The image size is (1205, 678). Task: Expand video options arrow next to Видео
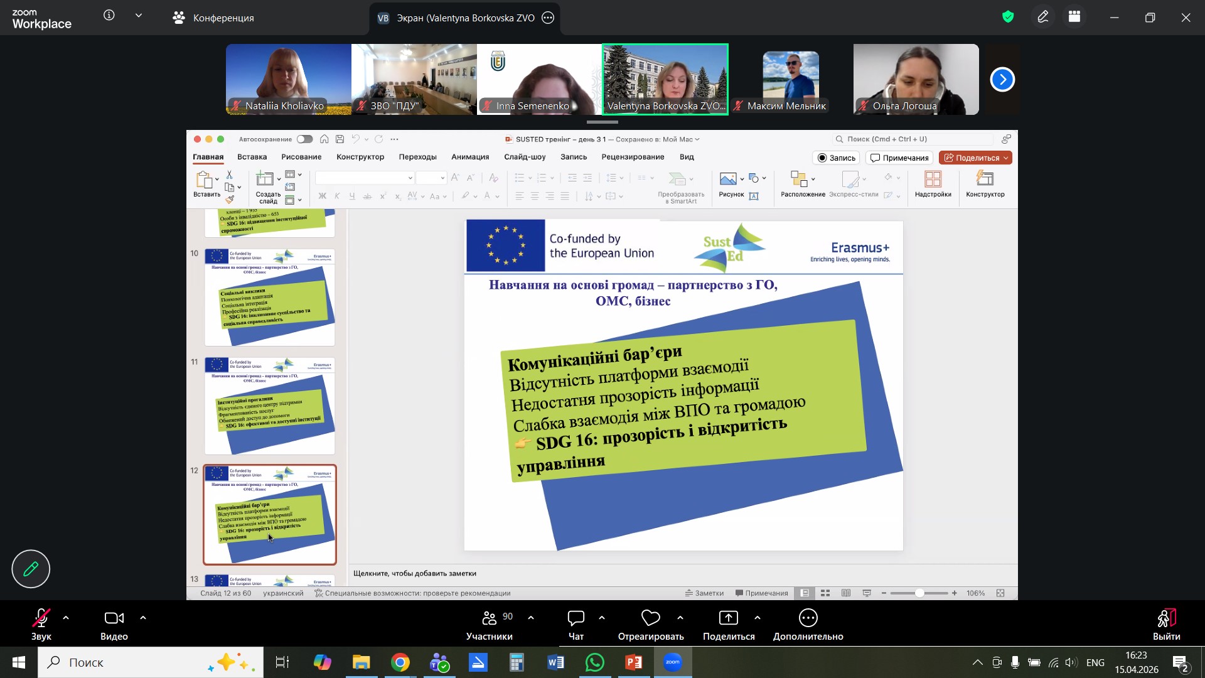pyautogui.click(x=143, y=618)
